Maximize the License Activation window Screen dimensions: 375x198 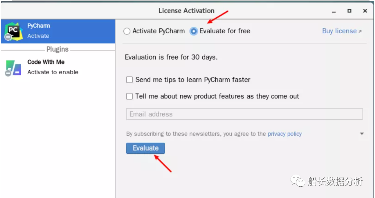349,11
